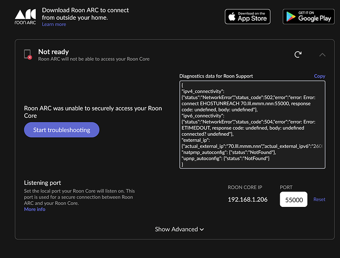Screen dimensions: 340x258
Task: Click the 'natpmp_autoconfig' line in diagnostics
Action: (229, 152)
